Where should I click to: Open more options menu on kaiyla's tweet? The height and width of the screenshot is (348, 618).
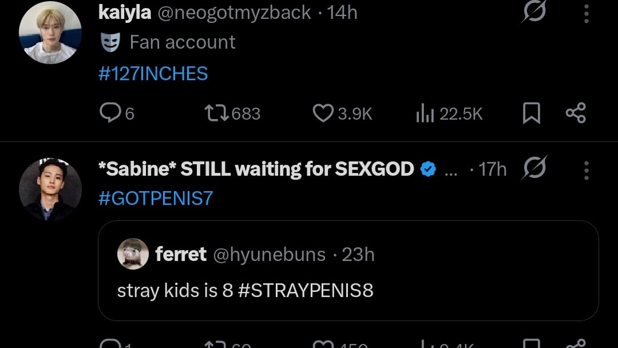point(587,13)
